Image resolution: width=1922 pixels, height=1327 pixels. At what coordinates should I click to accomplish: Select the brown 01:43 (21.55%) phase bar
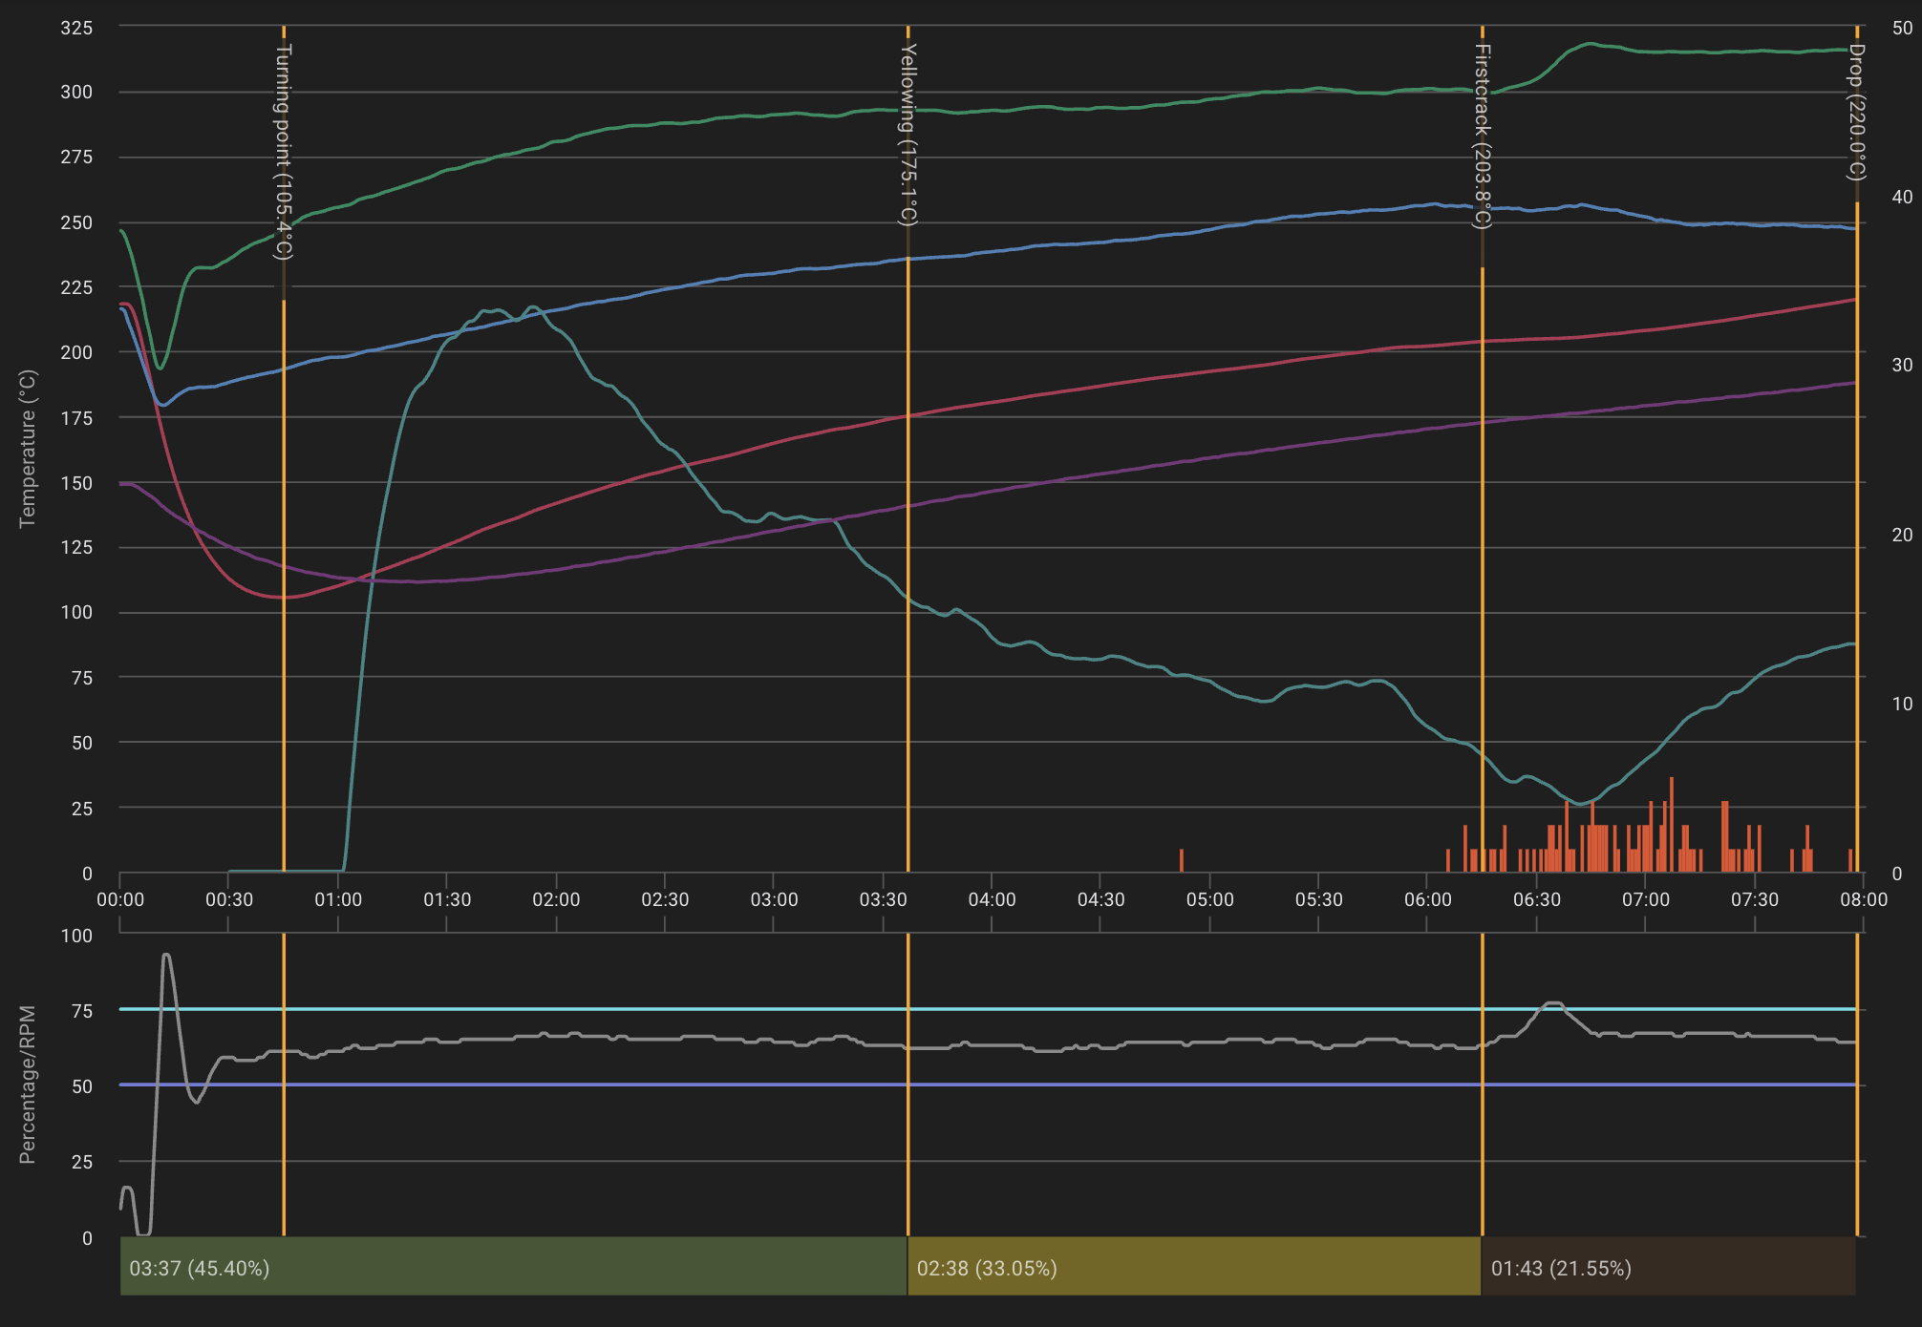tap(1668, 1267)
